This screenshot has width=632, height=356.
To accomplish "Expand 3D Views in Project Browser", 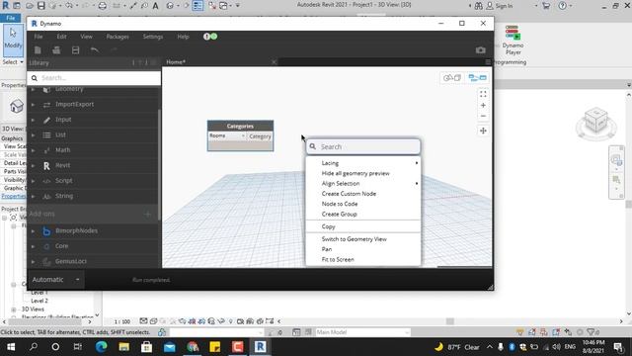I will 14,310.
